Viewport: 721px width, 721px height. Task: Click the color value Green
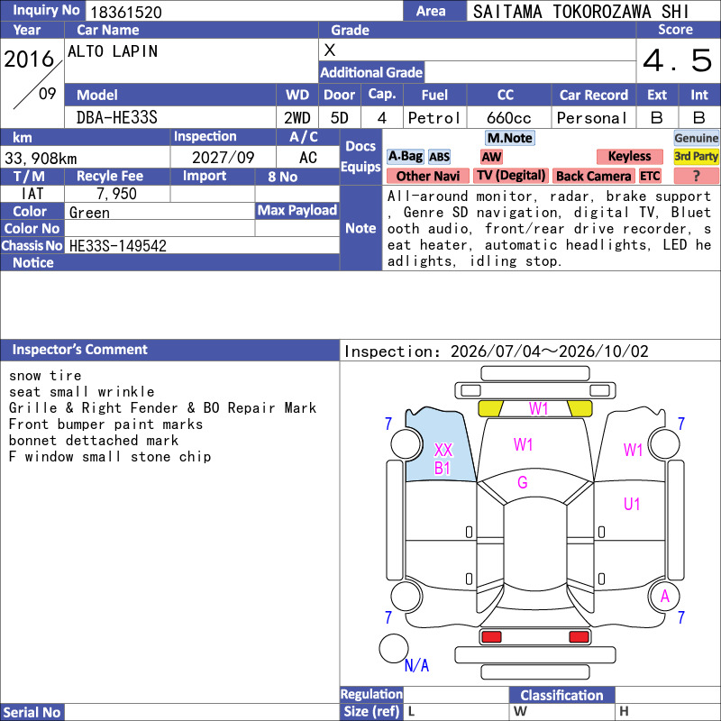click(89, 213)
